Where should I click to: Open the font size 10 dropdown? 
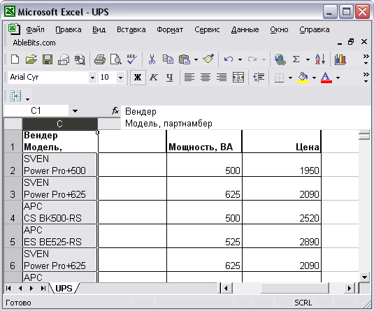coord(121,78)
